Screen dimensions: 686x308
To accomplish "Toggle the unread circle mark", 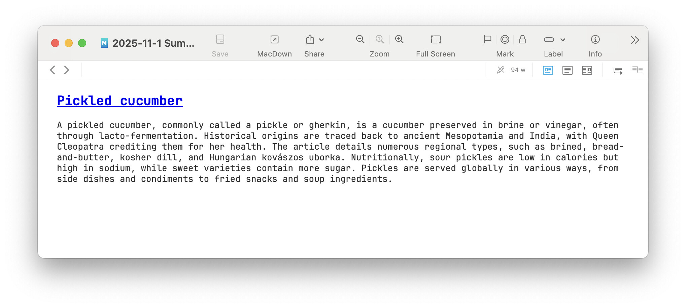I will click(x=505, y=40).
